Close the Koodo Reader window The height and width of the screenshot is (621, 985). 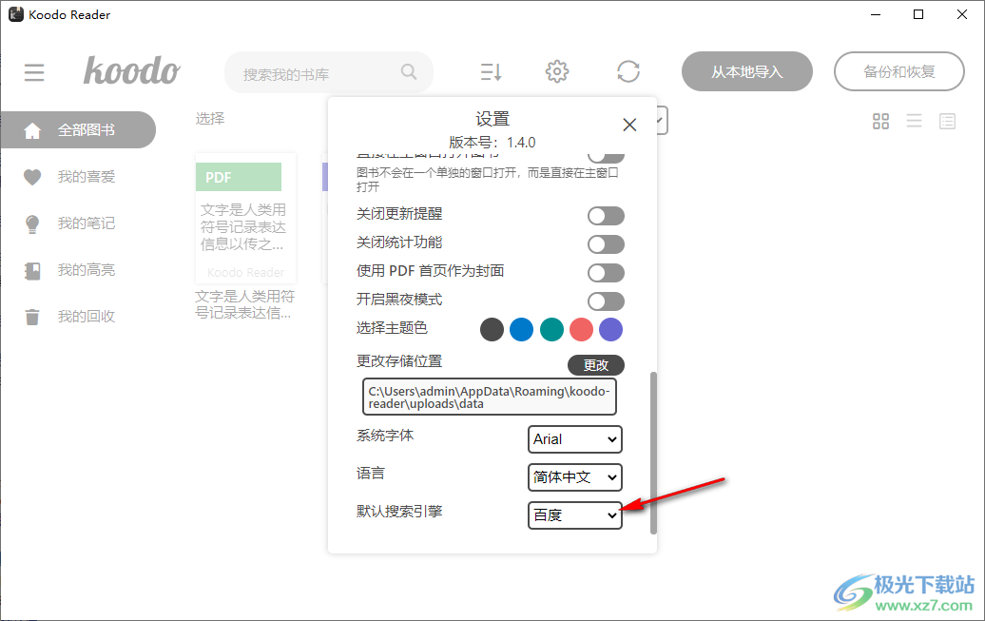pyautogui.click(x=962, y=14)
